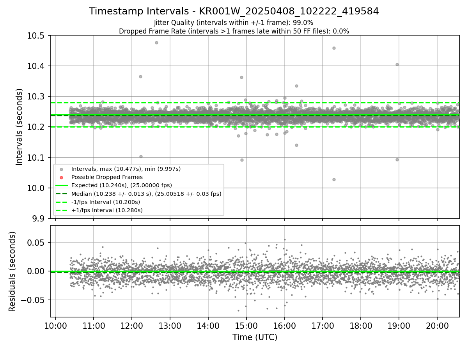The height and width of the screenshot is (351, 468).
Task: Click the '20:00' time axis tick label
Action: click(x=437, y=326)
